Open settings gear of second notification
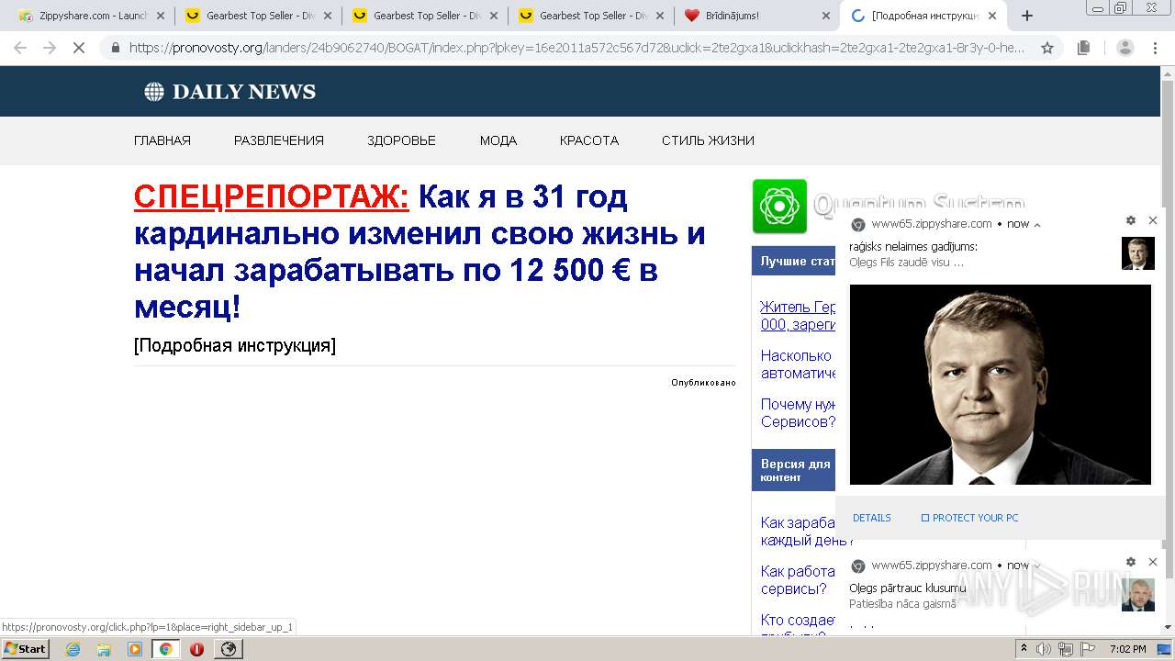The image size is (1175, 661). tap(1131, 562)
